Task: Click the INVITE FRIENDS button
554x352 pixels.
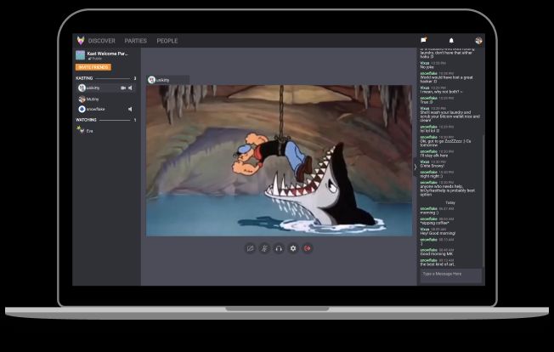Action: [x=93, y=67]
